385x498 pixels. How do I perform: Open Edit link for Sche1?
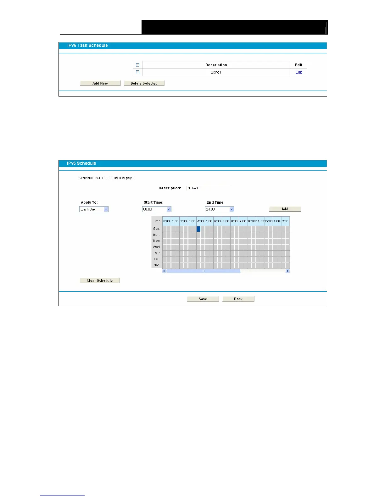click(x=299, y=72)
